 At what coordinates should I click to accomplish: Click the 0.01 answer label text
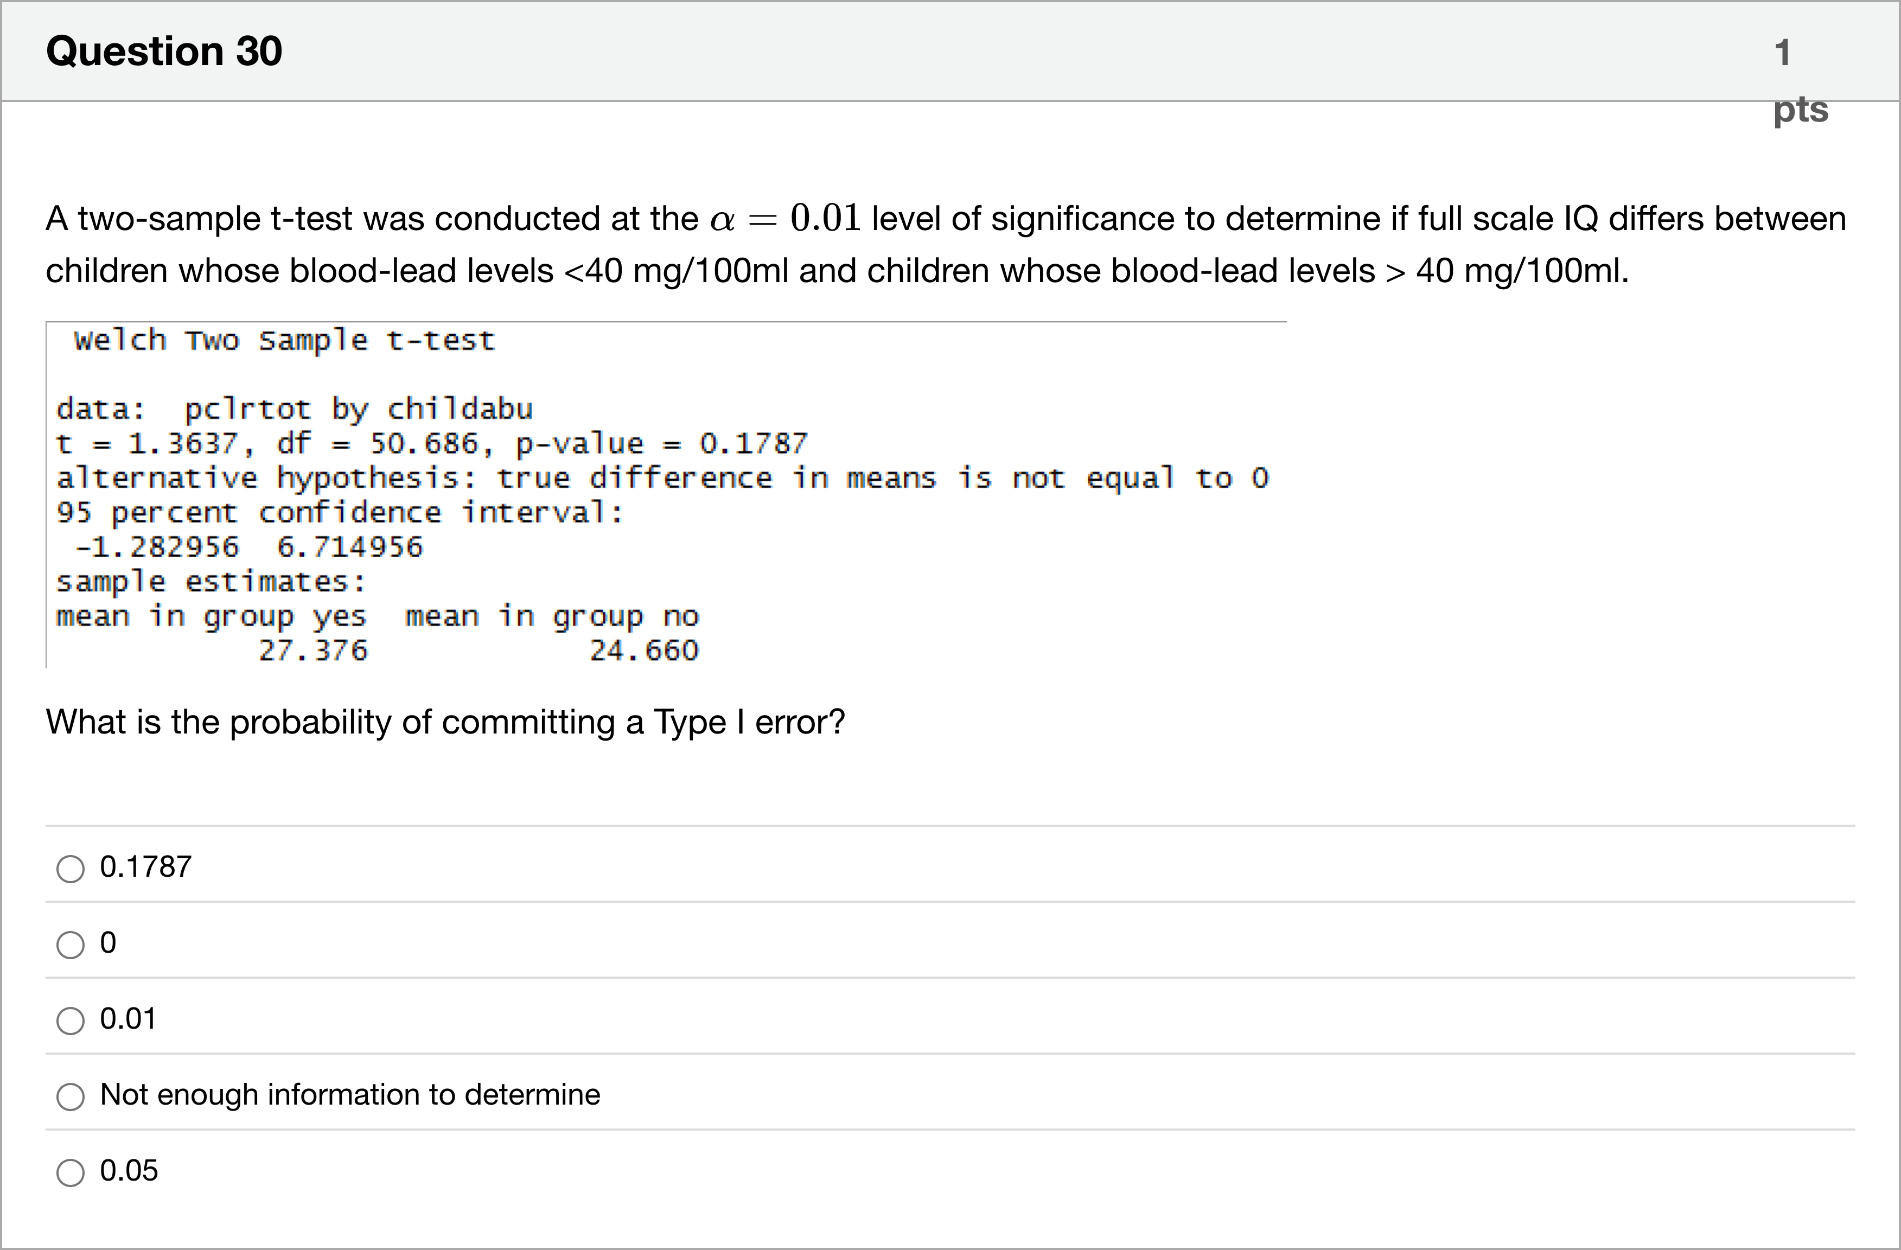coord(128,1018)
